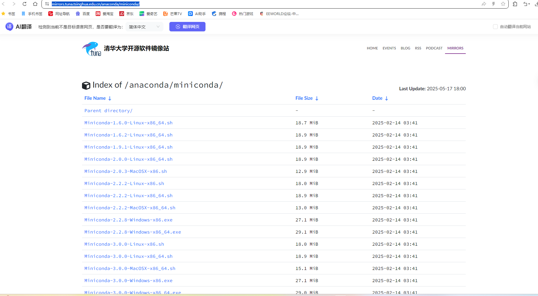
Task: Open 爱淘宝 bookmark
Action: click(x=105, y=14)
